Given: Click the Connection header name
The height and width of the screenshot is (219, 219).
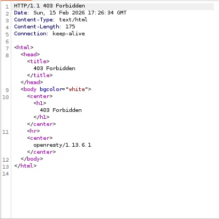Looking at the screenshot, I should pyautogui.click(x=30, y=34).
